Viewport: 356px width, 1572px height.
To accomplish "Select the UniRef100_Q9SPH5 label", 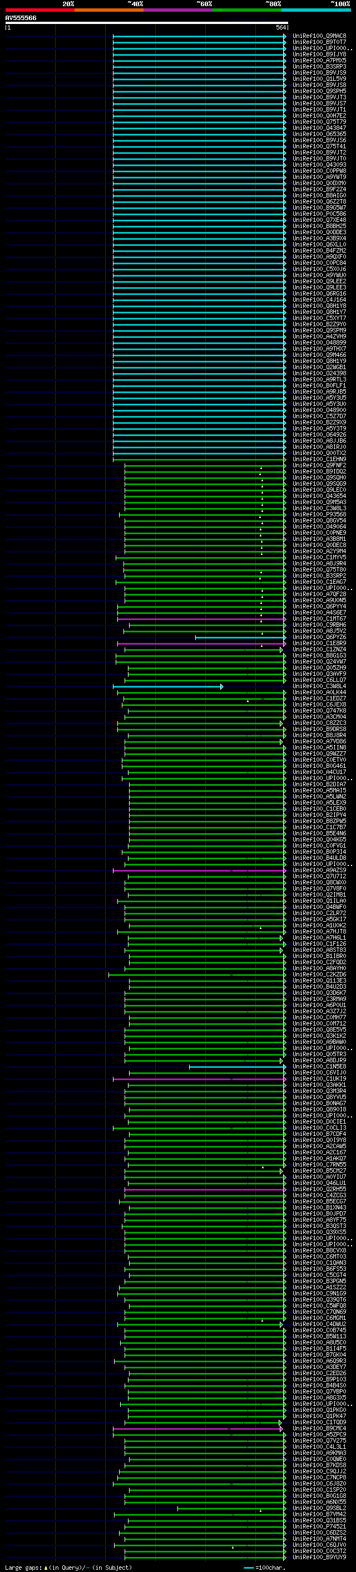I will (x=319, y=91).
